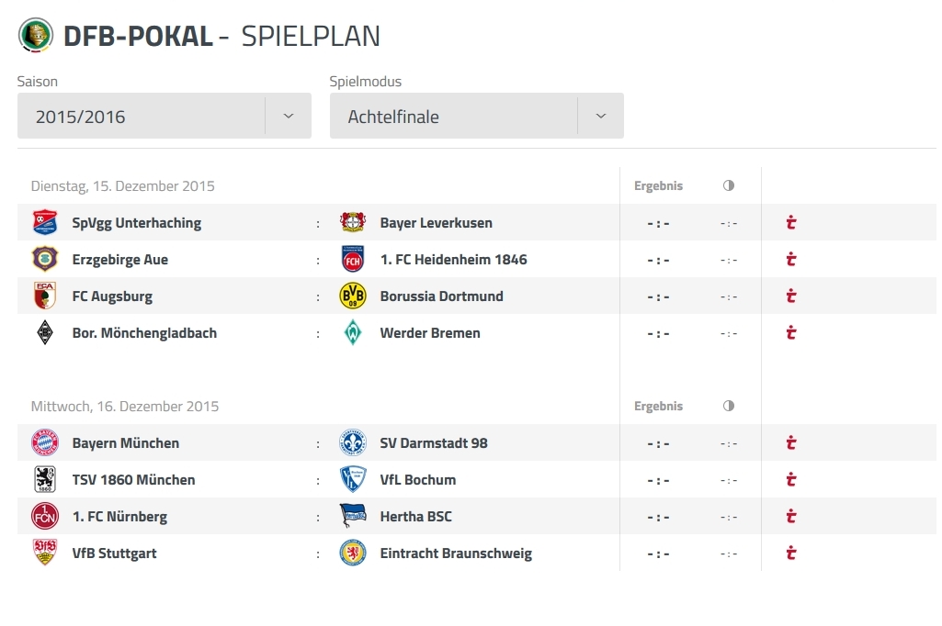Click the Hertha BSC flag logo
This screenshot has height=626, width=942.
click(x=353, y=516)
